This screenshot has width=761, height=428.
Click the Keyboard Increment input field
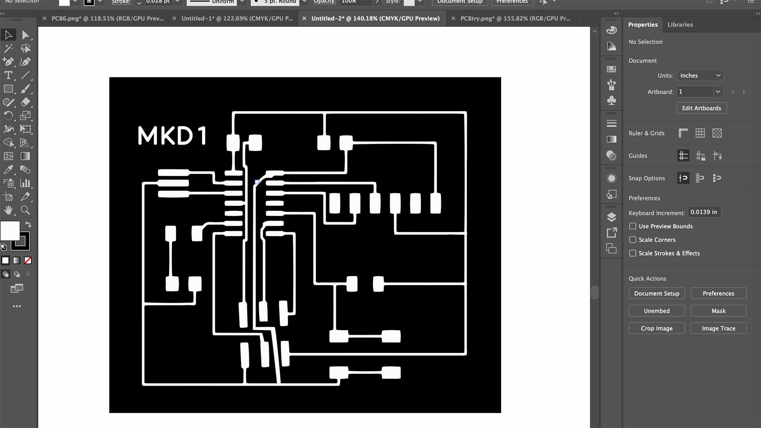[704, 212]
